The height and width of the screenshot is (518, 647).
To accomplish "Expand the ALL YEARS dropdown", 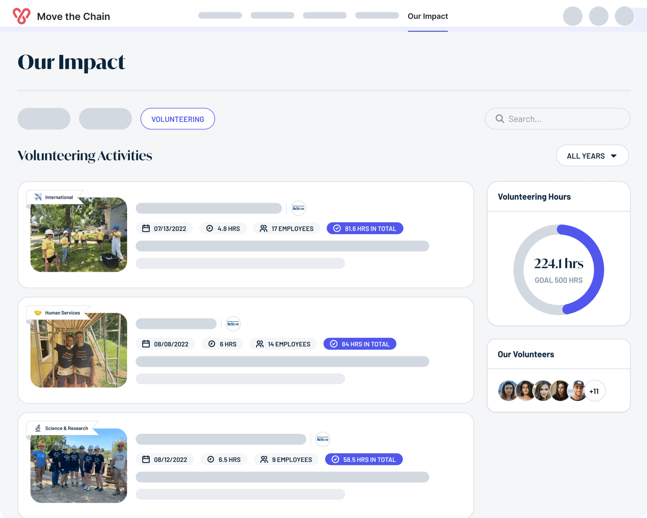I will click(592, 156).
